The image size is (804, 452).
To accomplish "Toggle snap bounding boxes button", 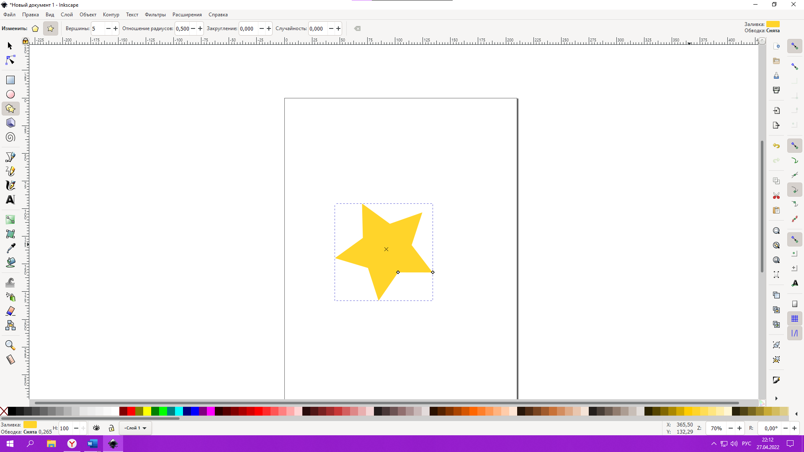I will (x=794, y=67).
